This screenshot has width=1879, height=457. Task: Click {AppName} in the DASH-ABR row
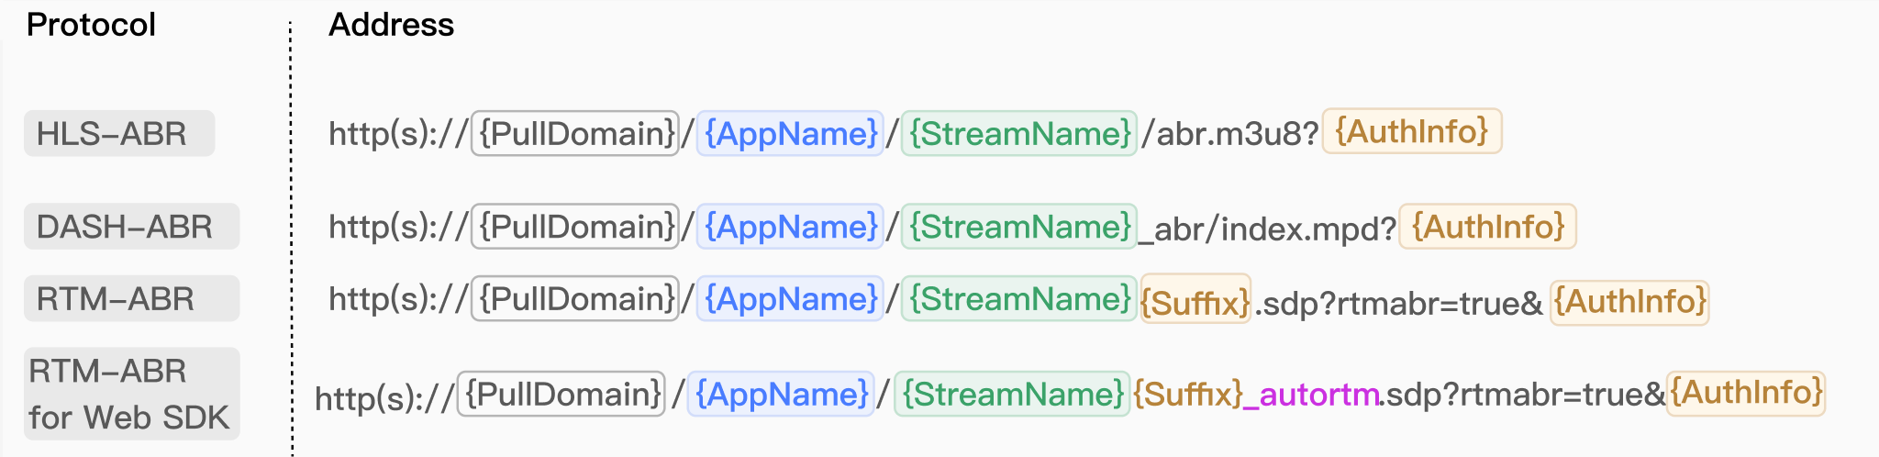tap(790, 227)
